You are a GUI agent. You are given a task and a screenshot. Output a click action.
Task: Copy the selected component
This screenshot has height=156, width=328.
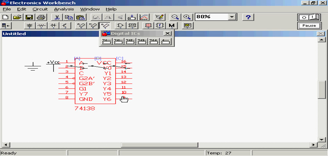pos(68,17)
